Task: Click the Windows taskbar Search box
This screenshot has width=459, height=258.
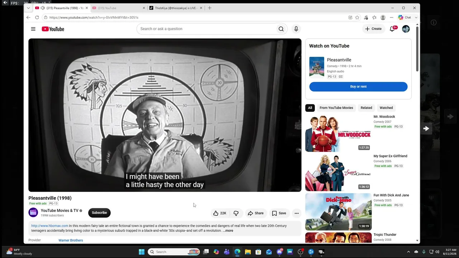Action: [174, 252]
